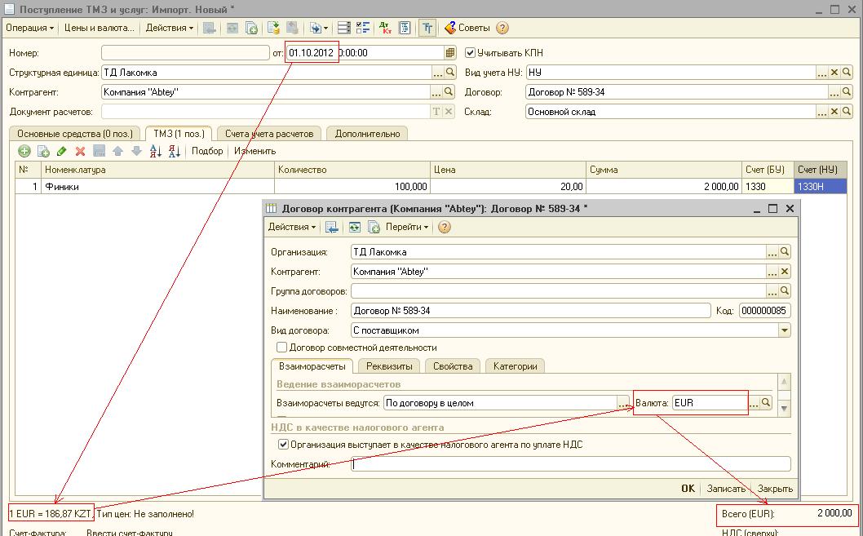Viewport: 863px width, 536px height.
Task: Open the Операция dropdown menu
Action: click(x=29, y=28)
